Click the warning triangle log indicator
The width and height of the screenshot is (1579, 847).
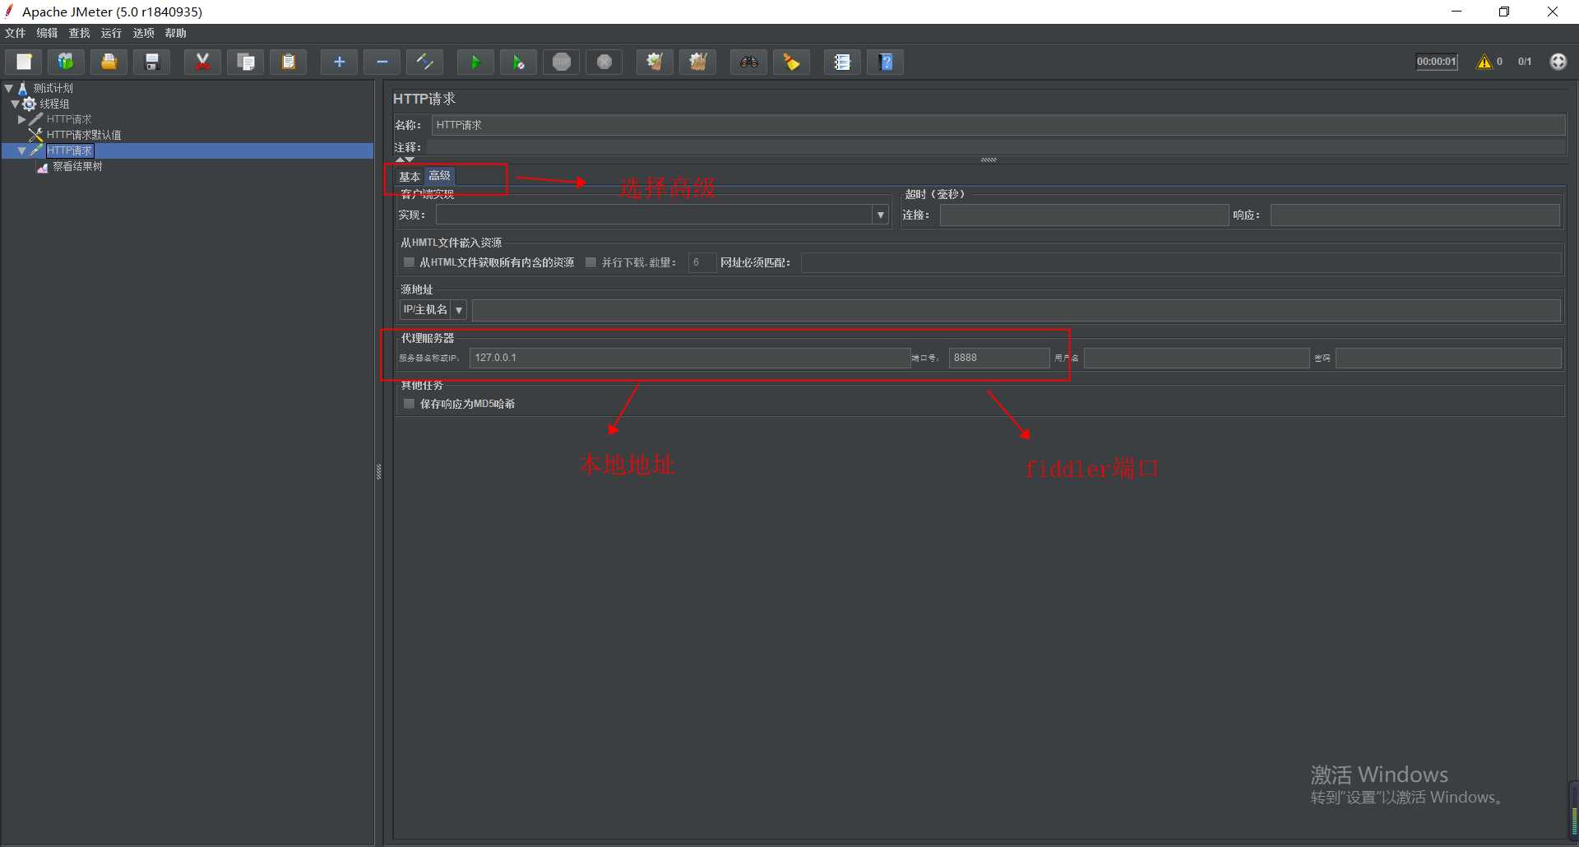(x=1484, y=62)
